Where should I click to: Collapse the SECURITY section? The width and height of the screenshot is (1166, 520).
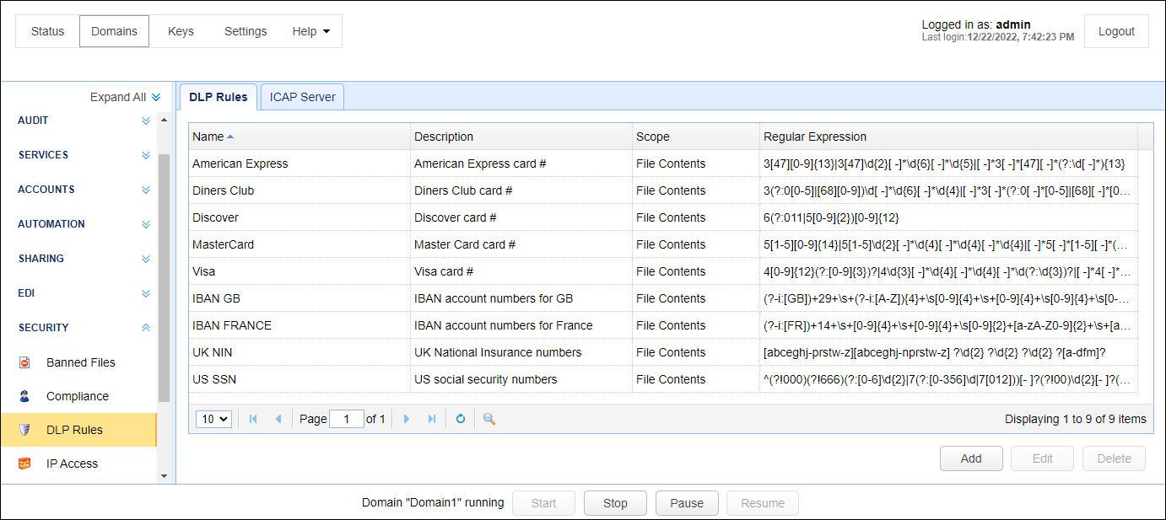point(146,328)
